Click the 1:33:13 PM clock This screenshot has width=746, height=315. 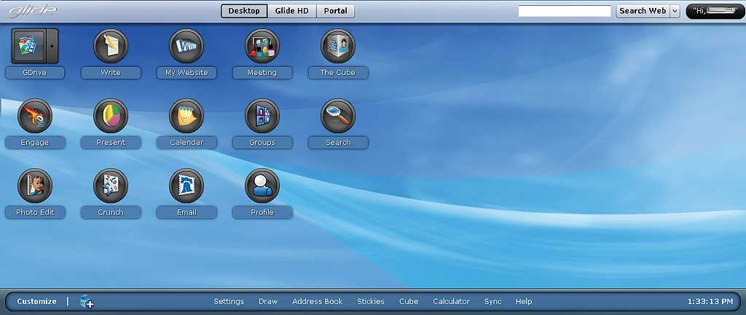[x=710, y=301]
